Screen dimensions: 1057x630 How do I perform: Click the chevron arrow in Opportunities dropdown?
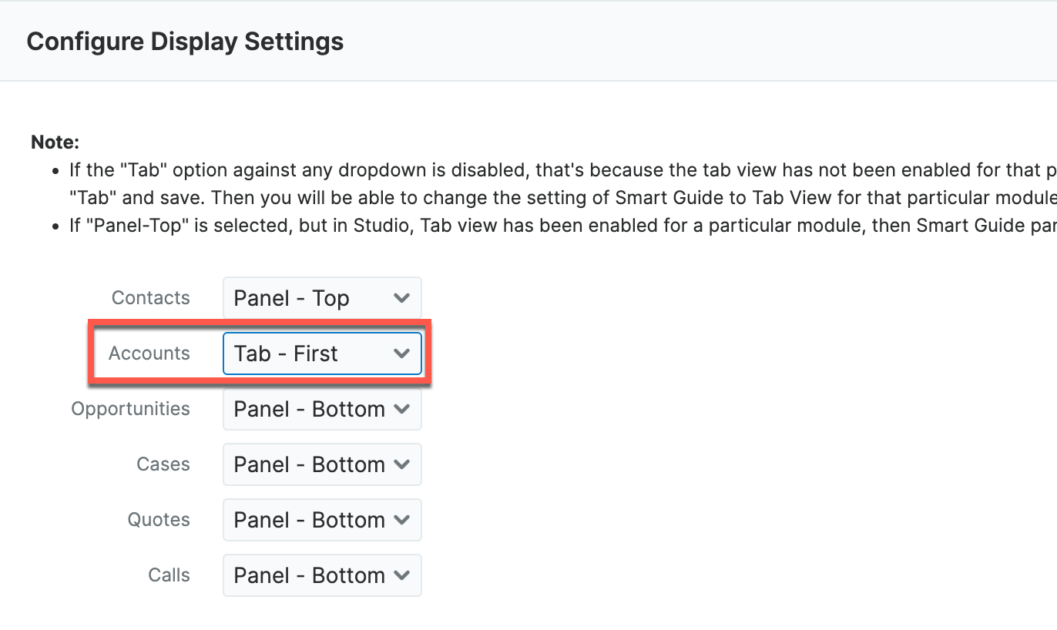pyautogui.click(x=401, y=409)
